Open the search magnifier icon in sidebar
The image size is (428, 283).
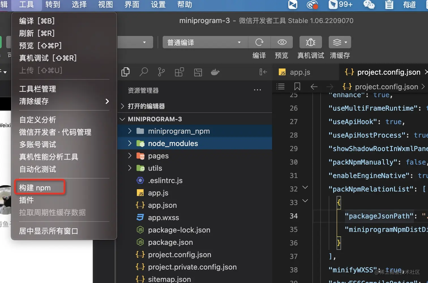coord(144,72)
